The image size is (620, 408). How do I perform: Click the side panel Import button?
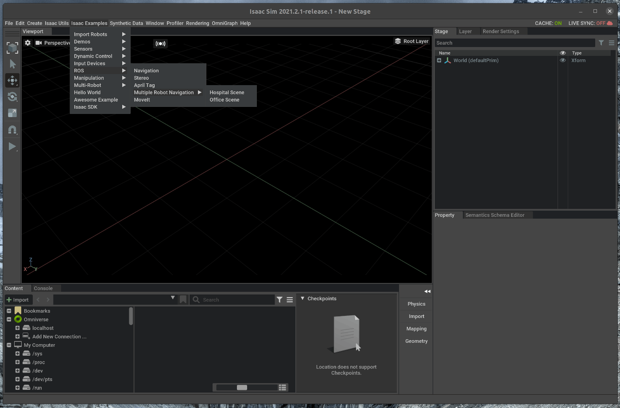[416, 316]
